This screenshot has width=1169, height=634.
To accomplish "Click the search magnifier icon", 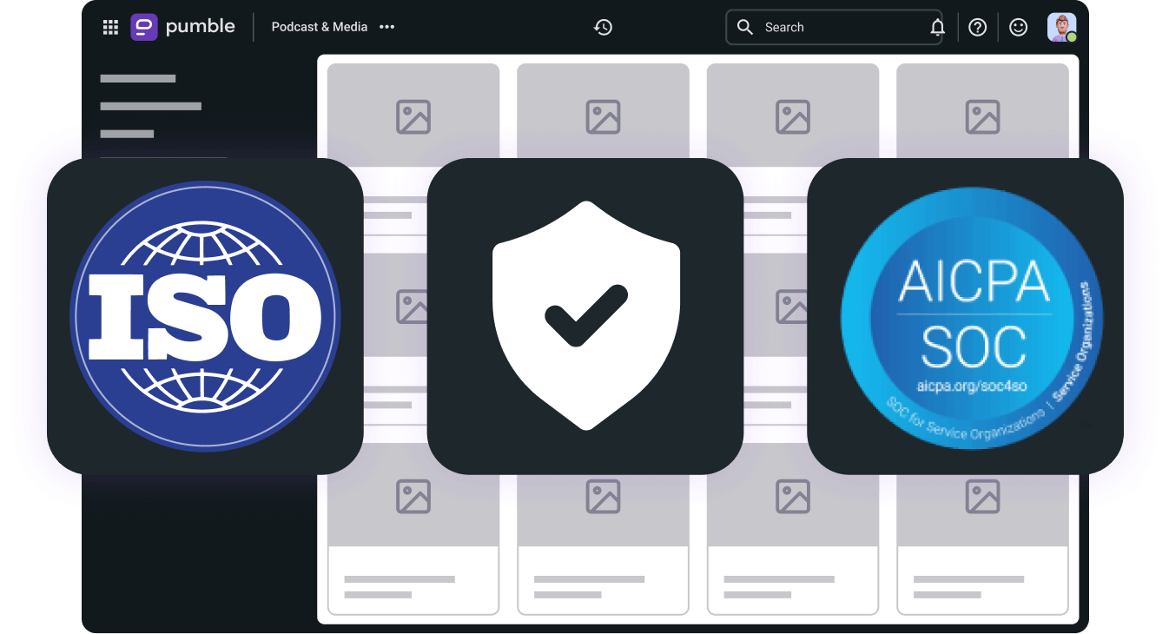I will click(744, 27).
